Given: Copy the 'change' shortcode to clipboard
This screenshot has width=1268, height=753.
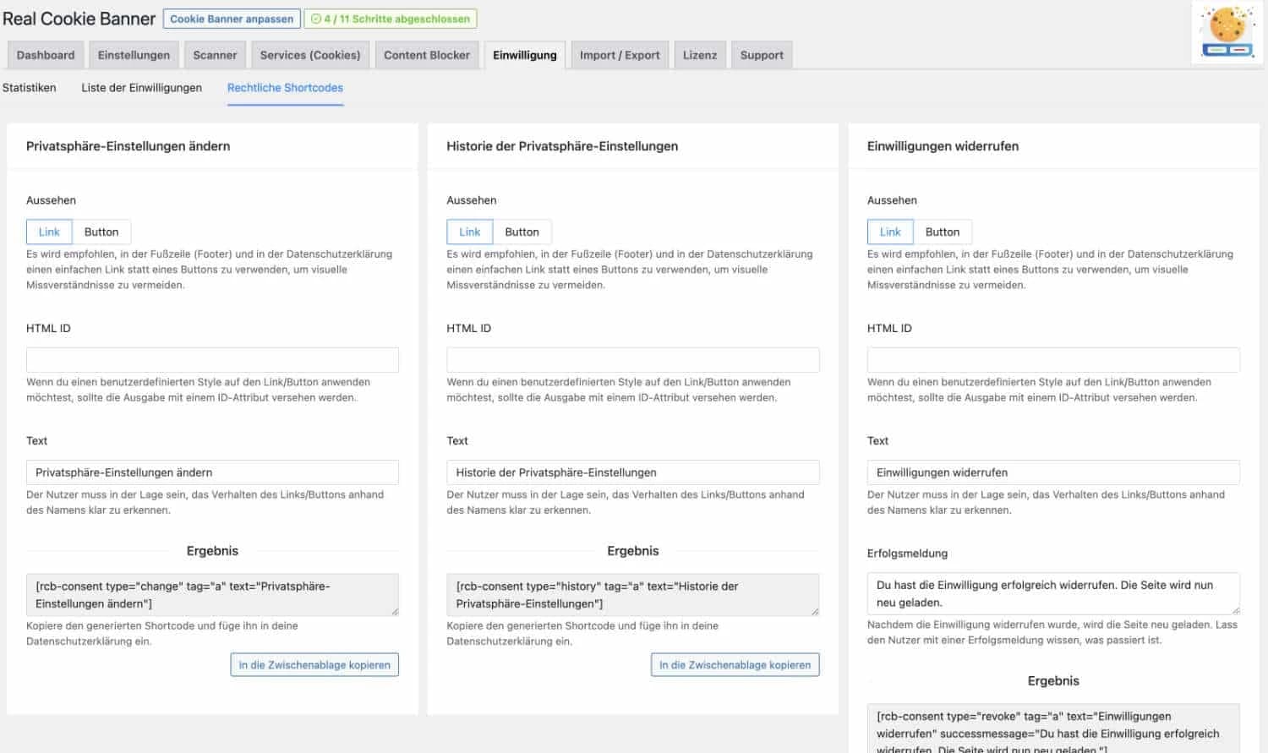Looking at the screenshot, I should [x=314, y=665].
